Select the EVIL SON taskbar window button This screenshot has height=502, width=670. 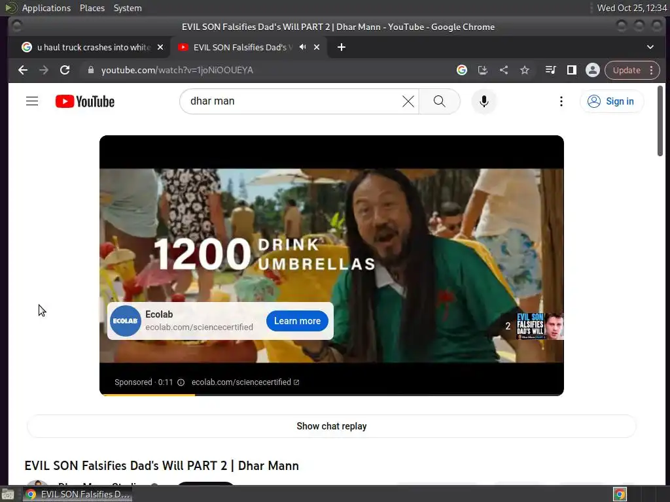78,494
